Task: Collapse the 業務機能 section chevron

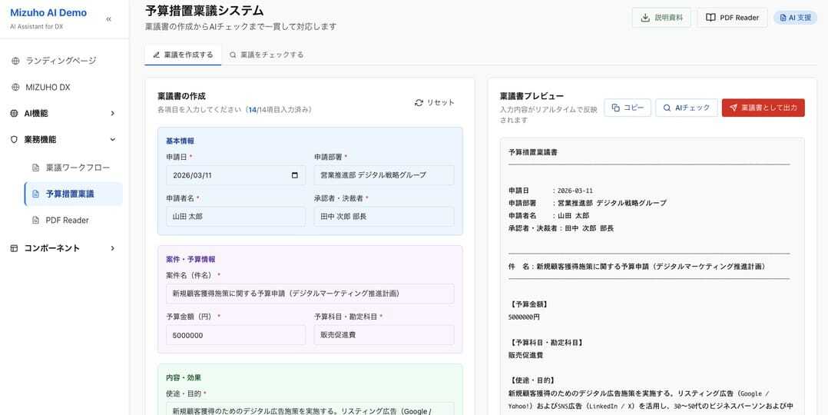Action: (112, 140)
